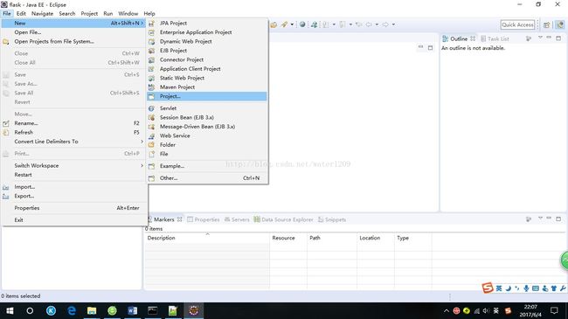This screenshot has height=319, width=568.
Task: Minimize the Markers panel
Action: click(549, 218)
